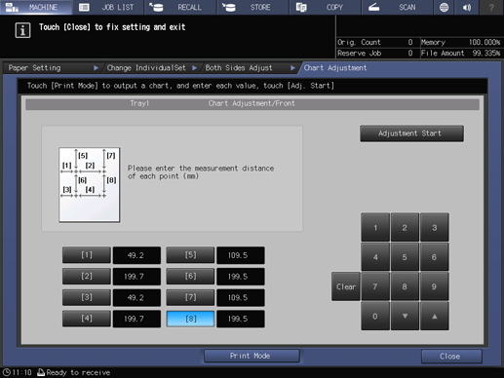The image size is (504, 378).
Task: Tap the keypad Clear button
Action: (x=346, y=286)
